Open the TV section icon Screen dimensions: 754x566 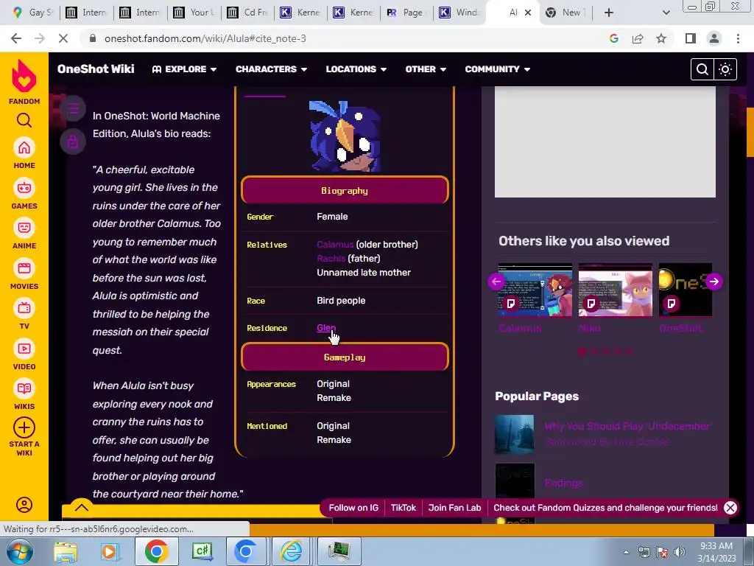click(24, 309)
